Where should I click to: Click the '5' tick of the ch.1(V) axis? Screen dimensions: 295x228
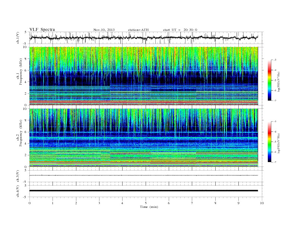pos(26,32)
